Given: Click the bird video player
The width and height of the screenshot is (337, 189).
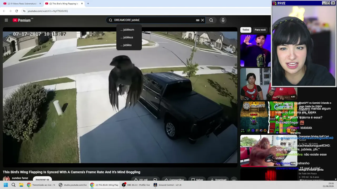Looking at the screenshot, I should 120,97.
